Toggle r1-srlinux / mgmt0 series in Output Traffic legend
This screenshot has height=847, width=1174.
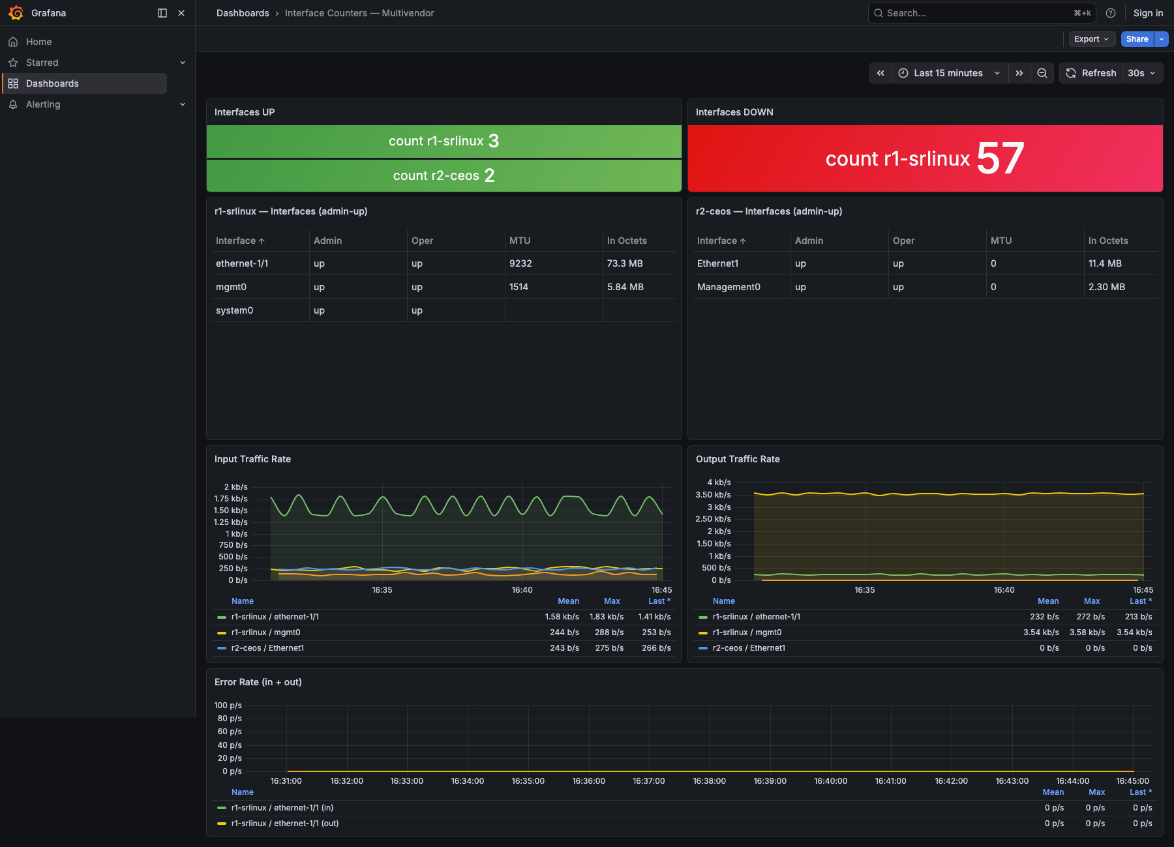click(747, 632)
